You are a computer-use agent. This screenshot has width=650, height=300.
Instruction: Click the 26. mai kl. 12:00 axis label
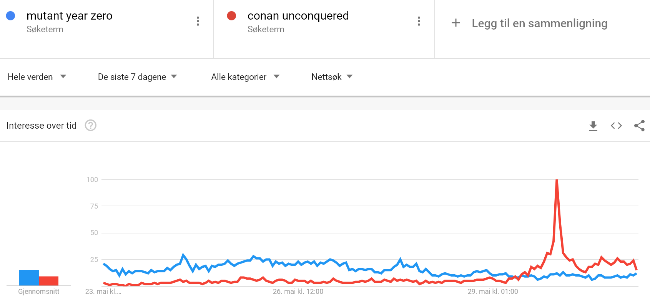coord(298,292)
